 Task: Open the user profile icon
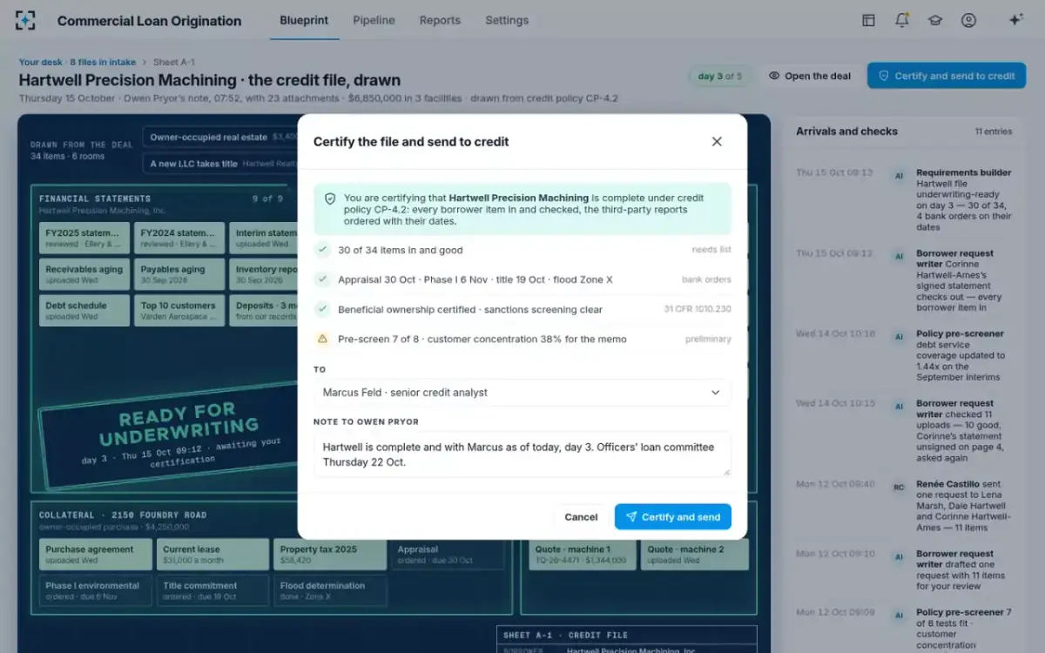[968, 20]
